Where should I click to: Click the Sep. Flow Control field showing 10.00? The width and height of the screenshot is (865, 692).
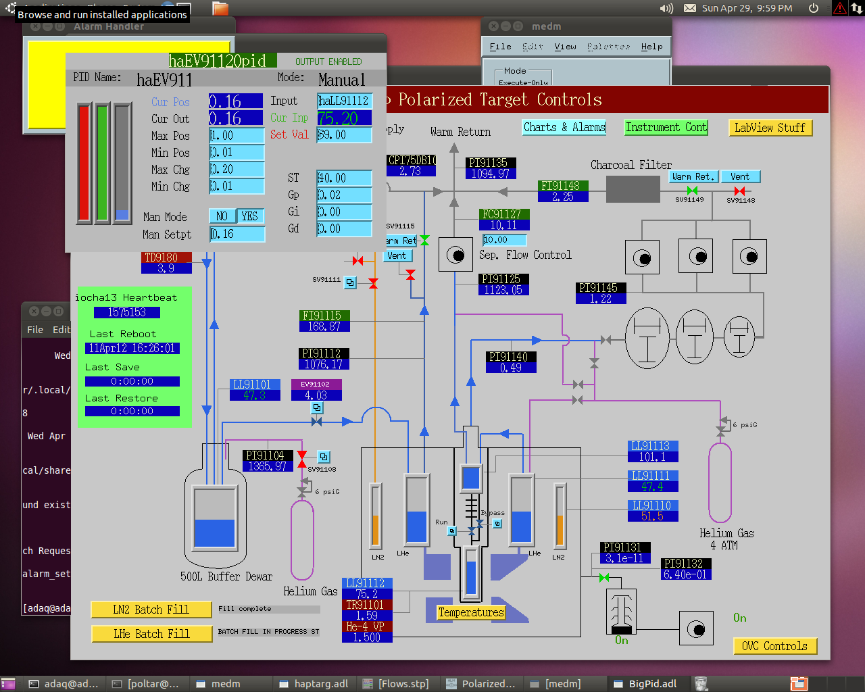point(504,240)
